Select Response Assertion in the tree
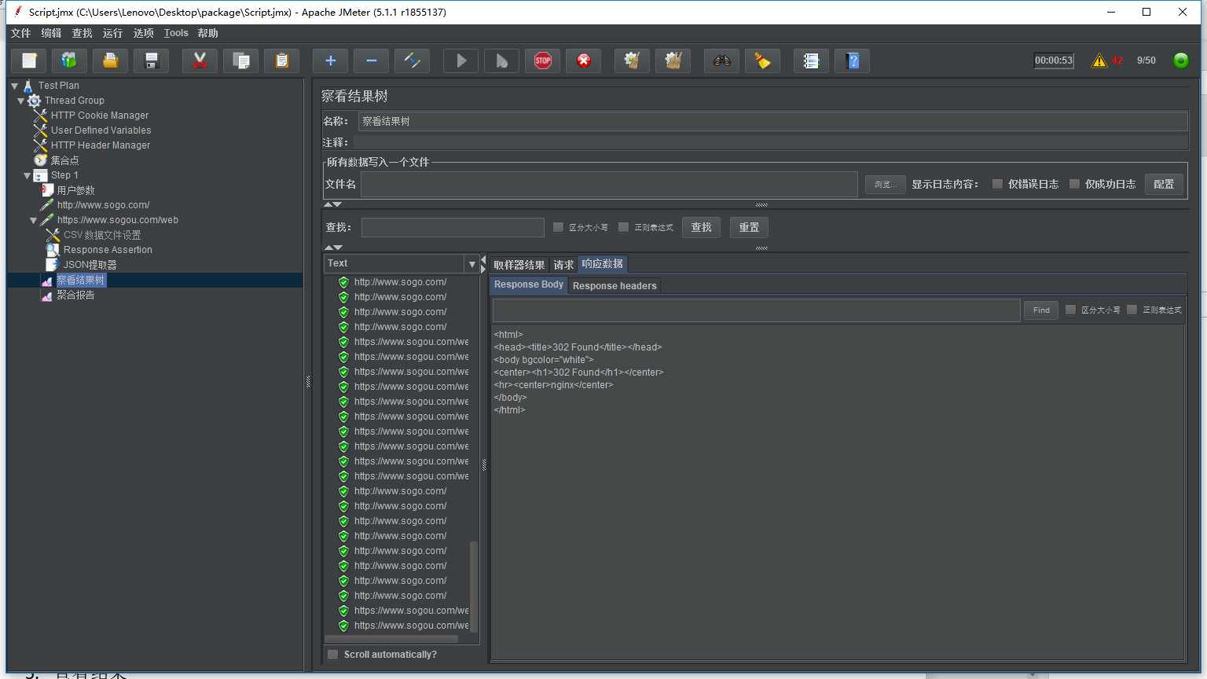The image size is (1207, 679). (108, 250)
